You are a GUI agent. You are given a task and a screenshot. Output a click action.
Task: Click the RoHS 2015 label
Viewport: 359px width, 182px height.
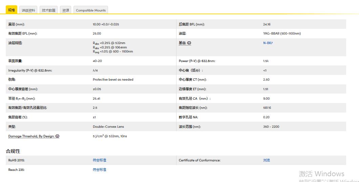tap(17, 160)
